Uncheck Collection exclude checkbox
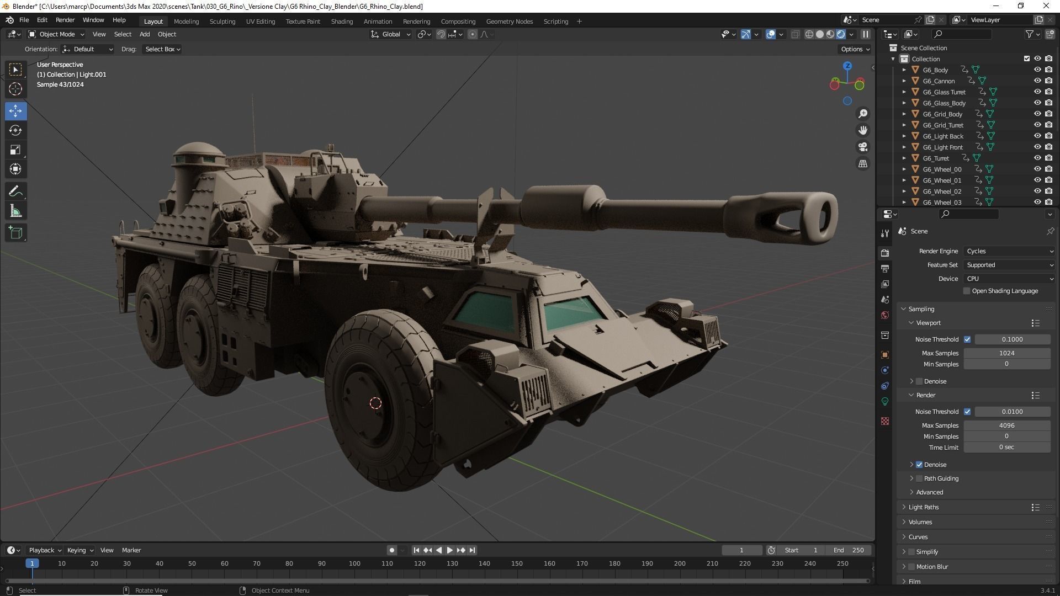1060x596 pixels. tap(1027, 58)
